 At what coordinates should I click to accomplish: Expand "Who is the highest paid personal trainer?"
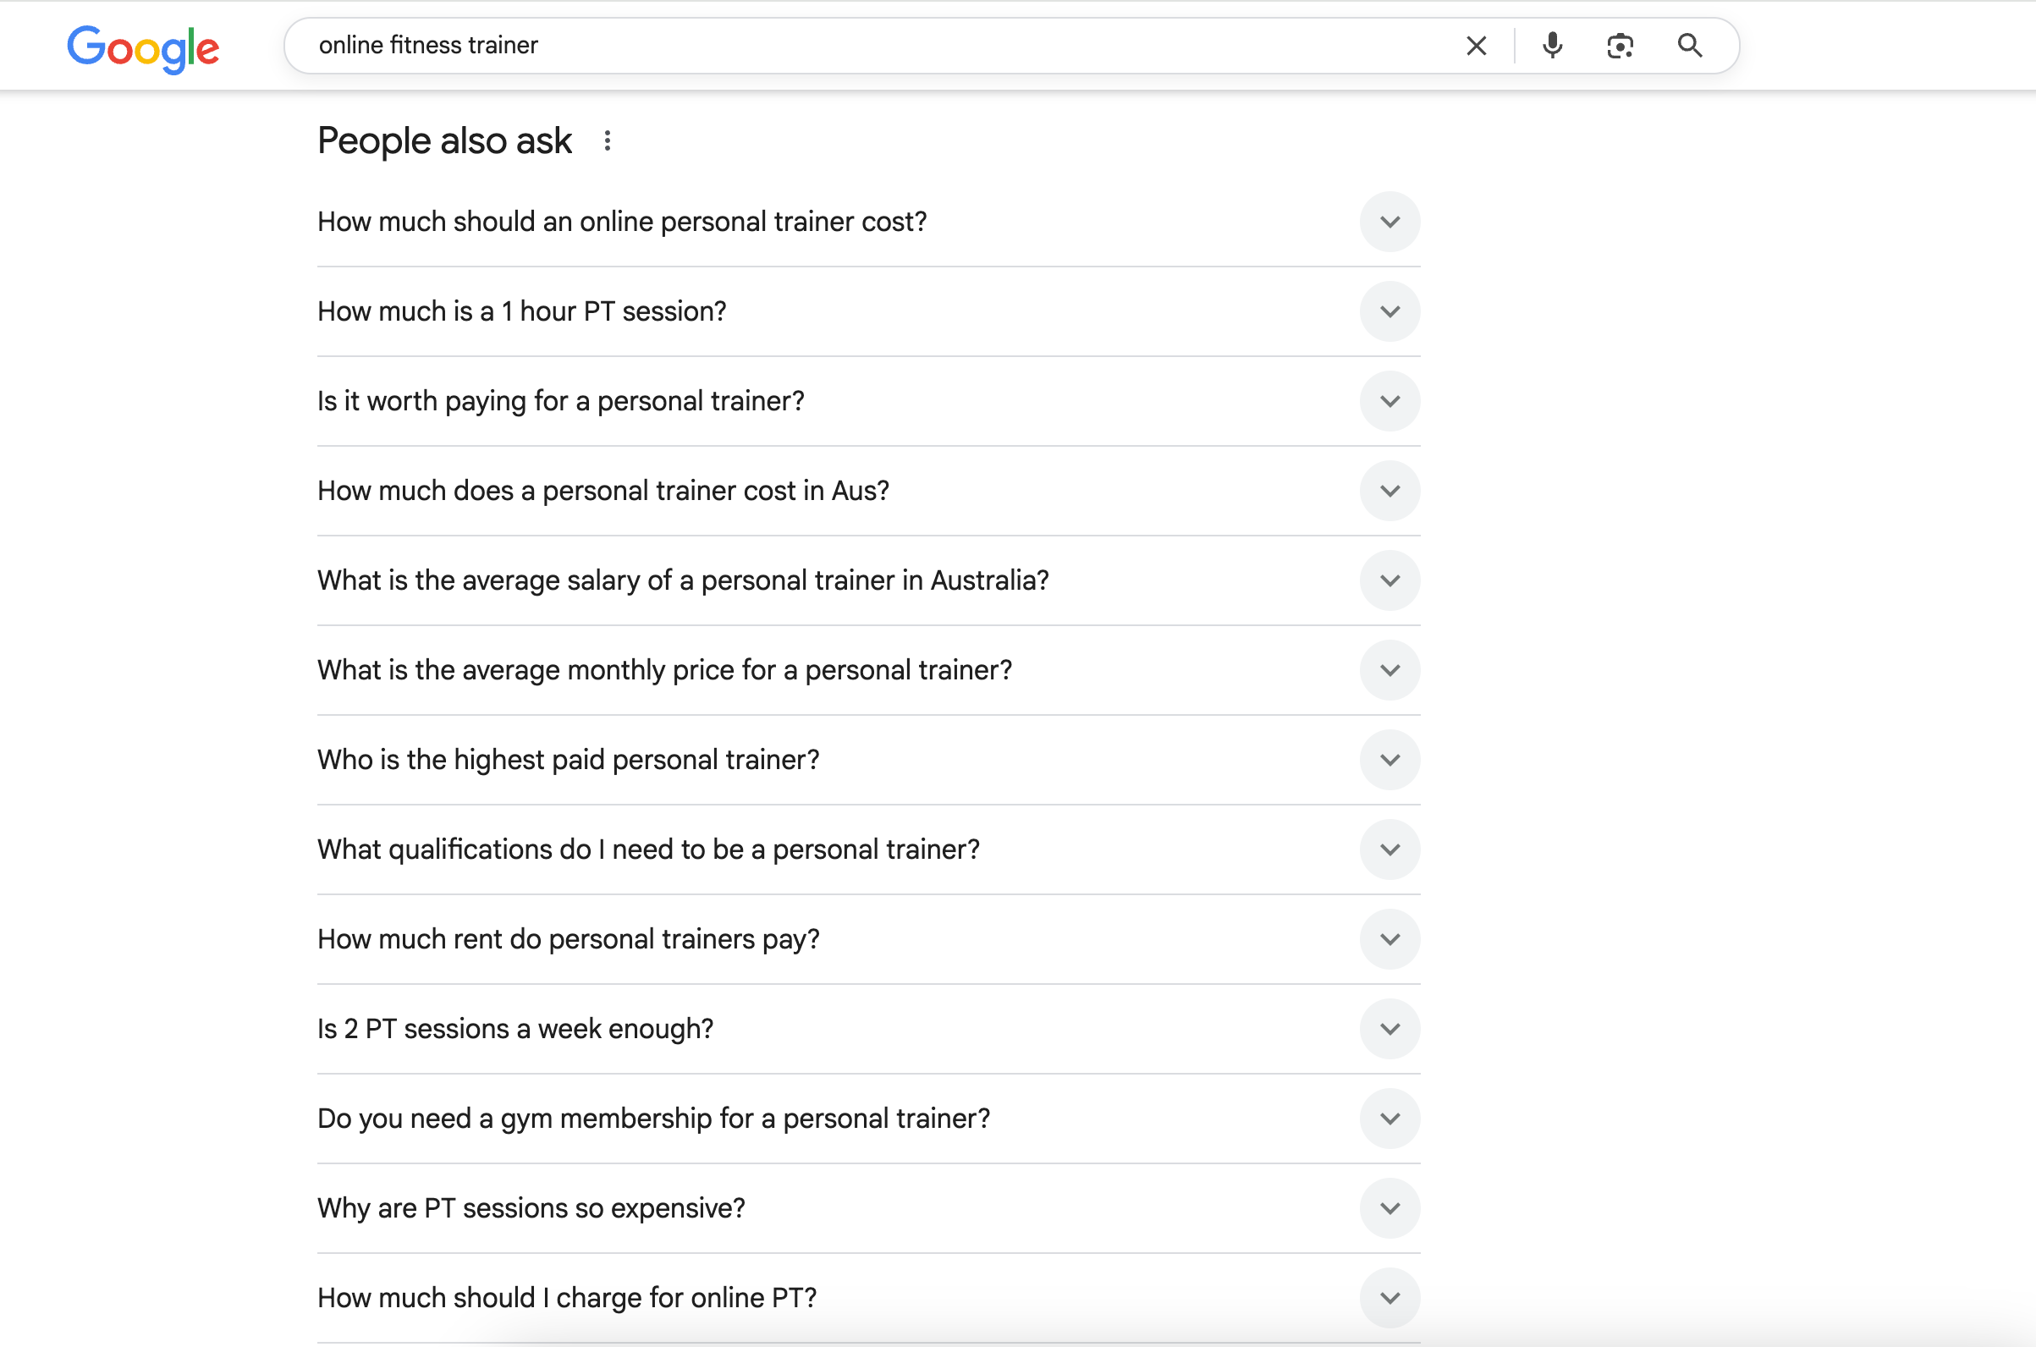click(1389, 761)
